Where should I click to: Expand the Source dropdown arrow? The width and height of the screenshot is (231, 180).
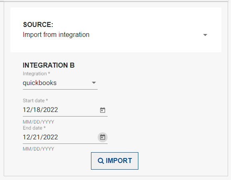tap(205, 35)
